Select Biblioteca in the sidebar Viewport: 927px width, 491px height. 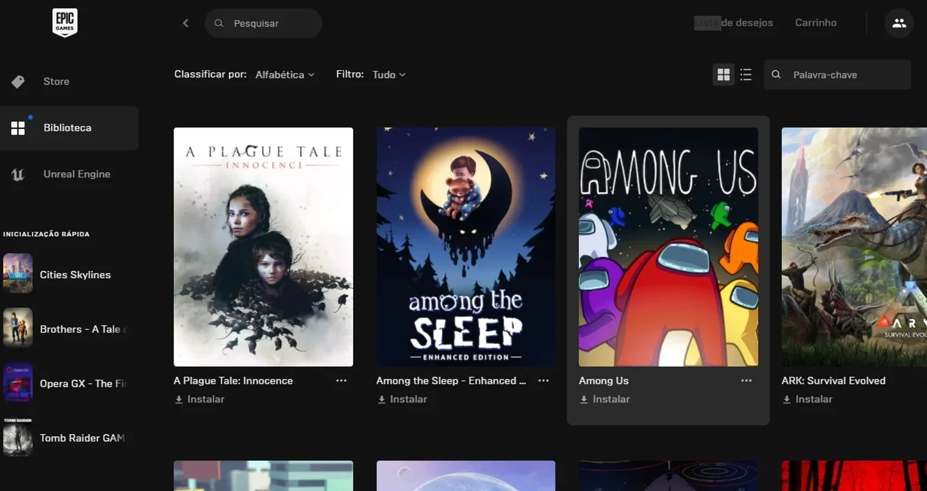pos(69,128)
